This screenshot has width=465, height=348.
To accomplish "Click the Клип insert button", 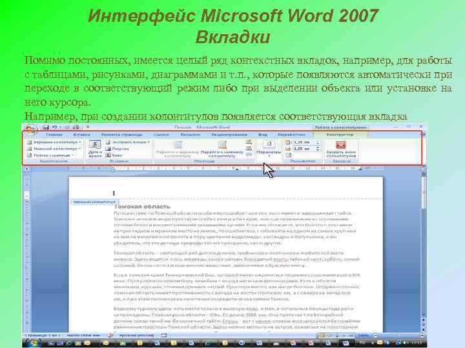I will (x=114, y=155).
